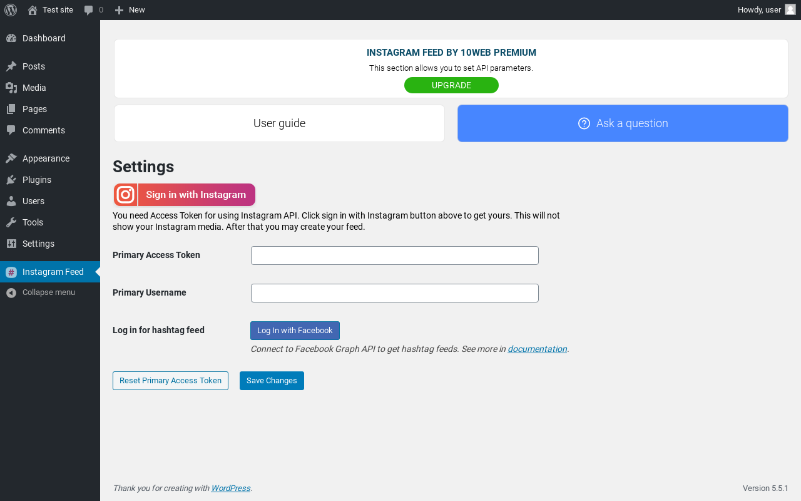Screen dimensions: 801x501
Task: Open the Tools menu label
Action: pos(33,222)
